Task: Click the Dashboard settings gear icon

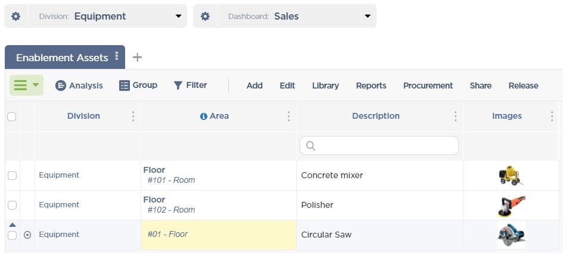Action: [206, 16]
